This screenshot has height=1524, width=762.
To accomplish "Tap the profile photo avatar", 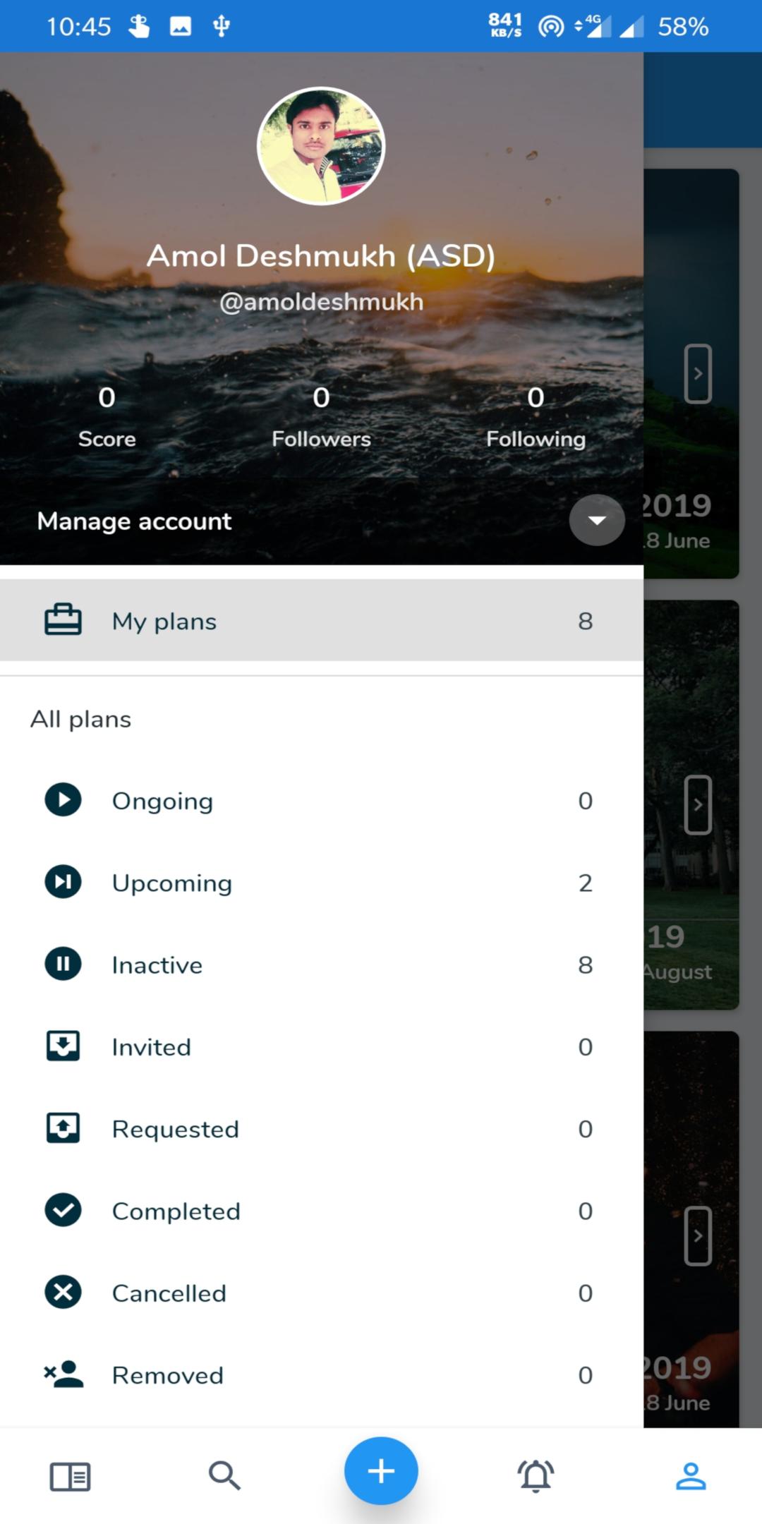I will coord(321,146).
